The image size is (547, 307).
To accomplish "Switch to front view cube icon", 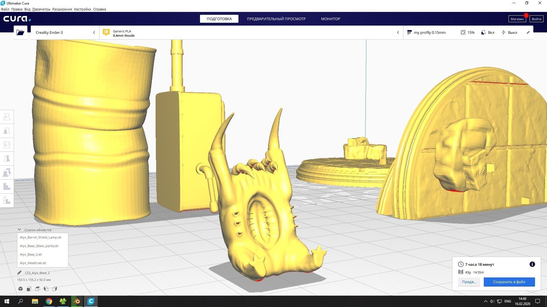I will pyautogui.click(x=29, y=289).
